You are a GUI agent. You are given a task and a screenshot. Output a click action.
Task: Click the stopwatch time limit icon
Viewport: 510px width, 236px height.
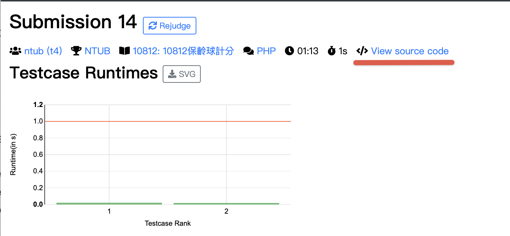(332, 51)
